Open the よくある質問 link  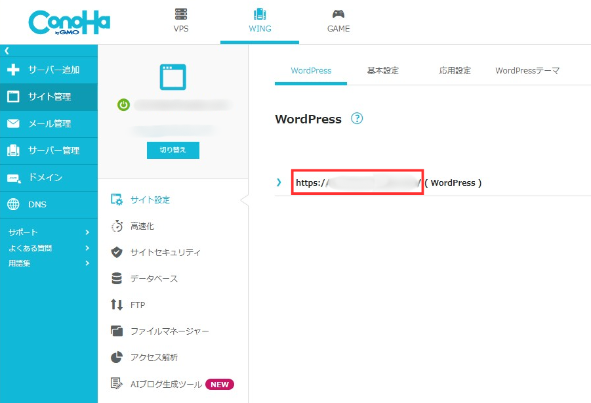click(x=30, y=248)
